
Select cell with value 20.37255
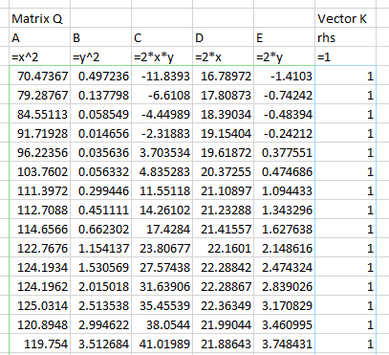(223, 171)
